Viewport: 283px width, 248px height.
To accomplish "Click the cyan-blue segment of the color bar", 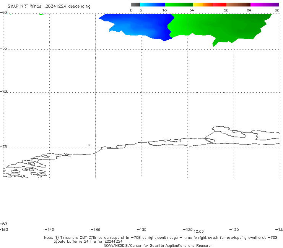I will click(x=153, y=5).
